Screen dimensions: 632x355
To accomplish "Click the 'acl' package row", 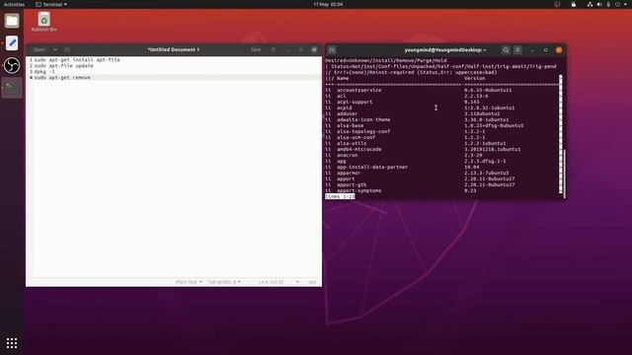I will coord(407,96).
